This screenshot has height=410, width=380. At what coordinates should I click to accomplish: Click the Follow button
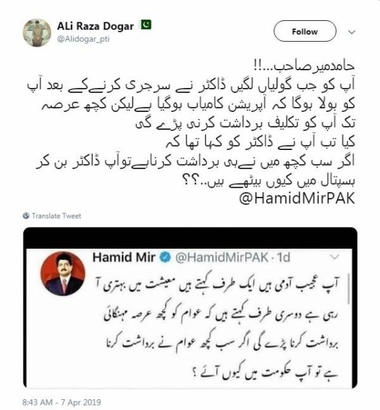point(305,32)
